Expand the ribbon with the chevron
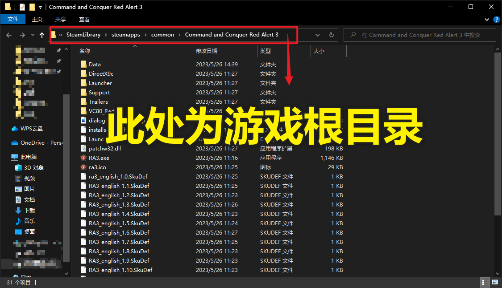 (x=487, y=20)
